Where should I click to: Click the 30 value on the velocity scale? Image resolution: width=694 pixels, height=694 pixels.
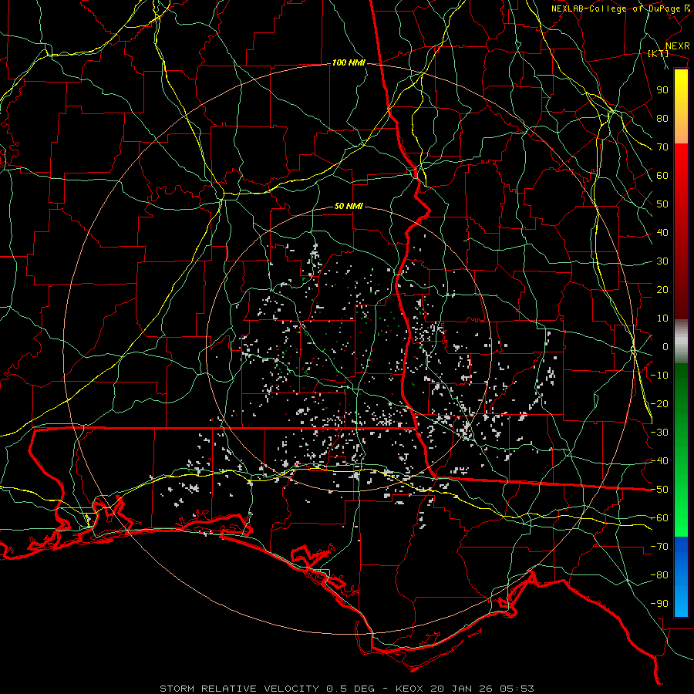click(662, 261)
